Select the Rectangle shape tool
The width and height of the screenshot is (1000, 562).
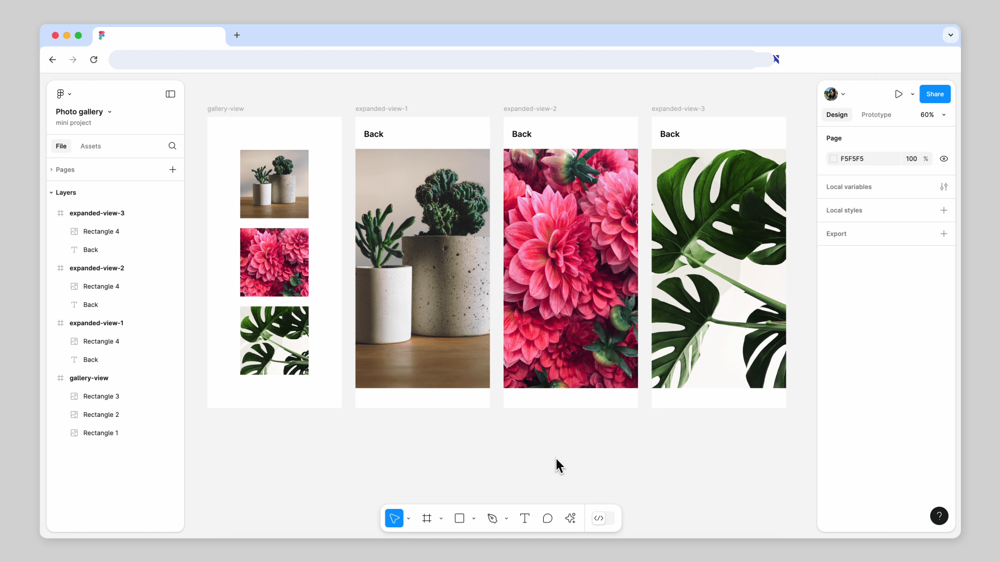tap(459, 518)
